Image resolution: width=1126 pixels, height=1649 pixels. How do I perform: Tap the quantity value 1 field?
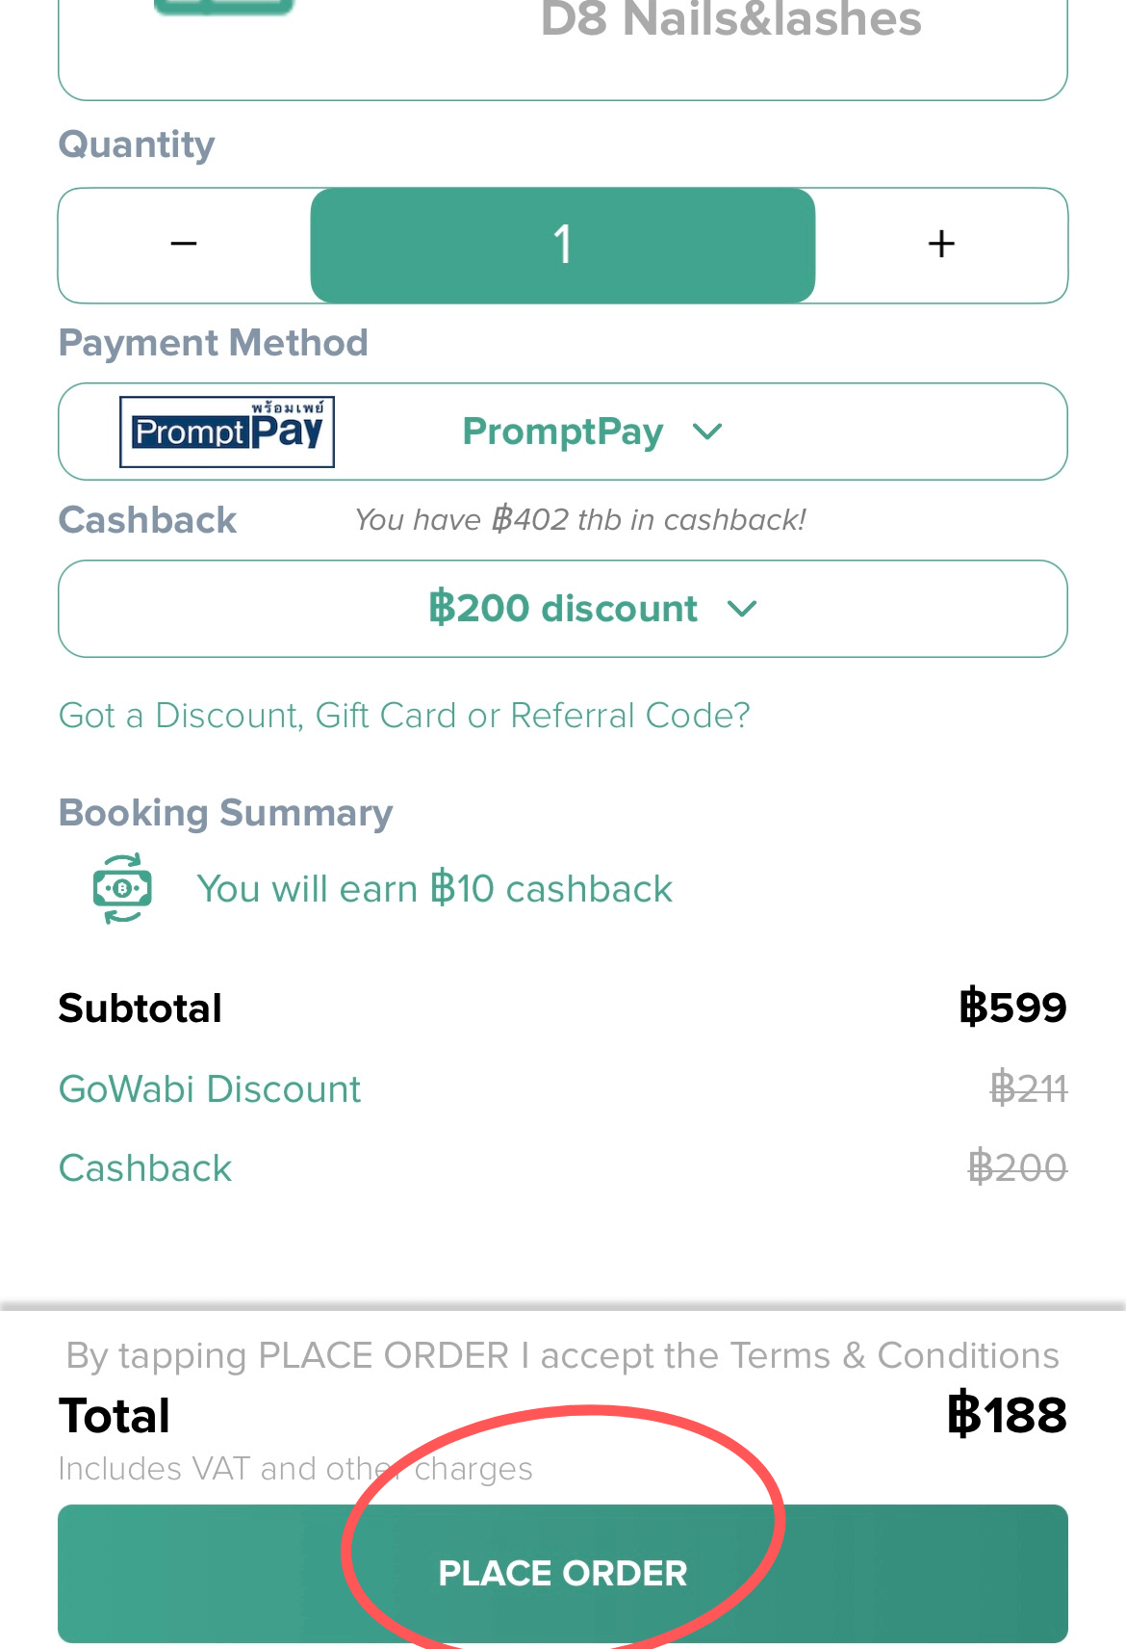[x=563, y=245]
